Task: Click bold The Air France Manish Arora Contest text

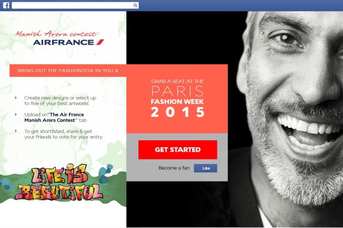Action: 54,117
